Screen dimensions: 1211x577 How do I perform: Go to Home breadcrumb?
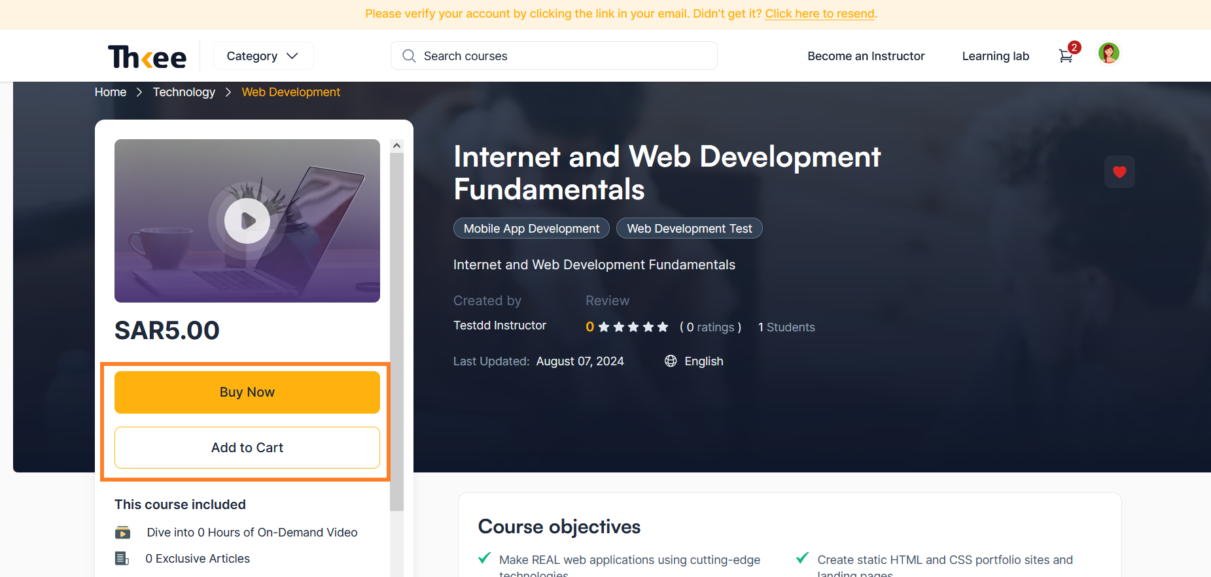[x=111, y=92]
